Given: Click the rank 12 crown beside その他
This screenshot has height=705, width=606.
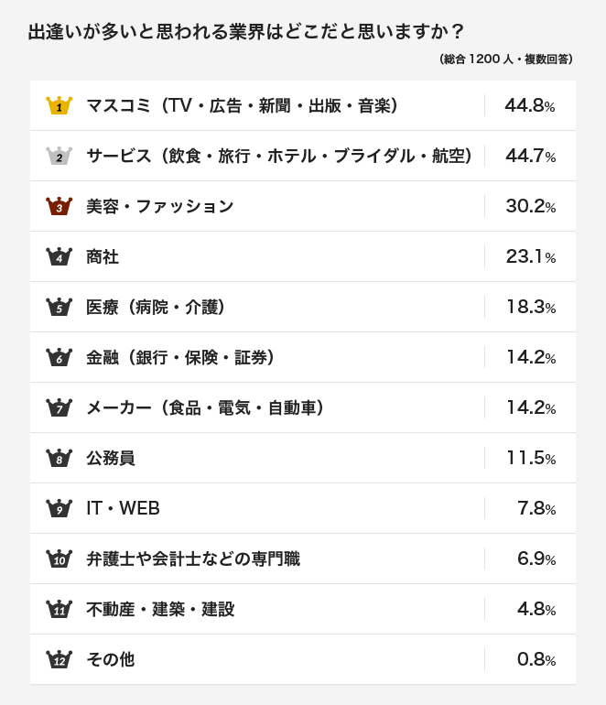Looking at the screenshot, I should coord(59,659).
